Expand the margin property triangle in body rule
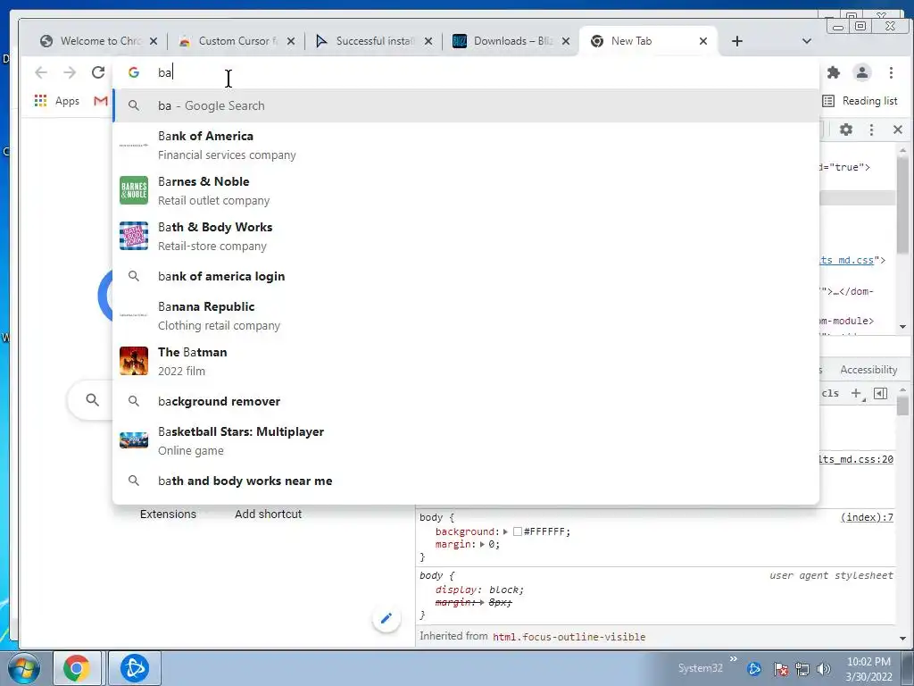The image size is (914, 686). pos(482,544)
